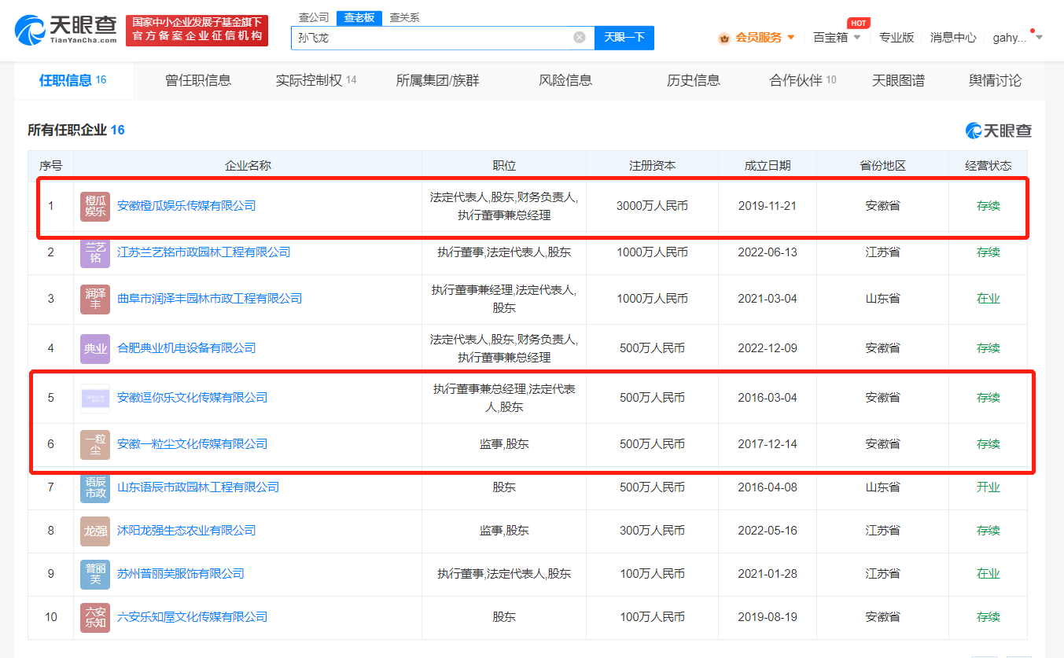
Task: Click the 企业名称 column header
Action: 248,166
